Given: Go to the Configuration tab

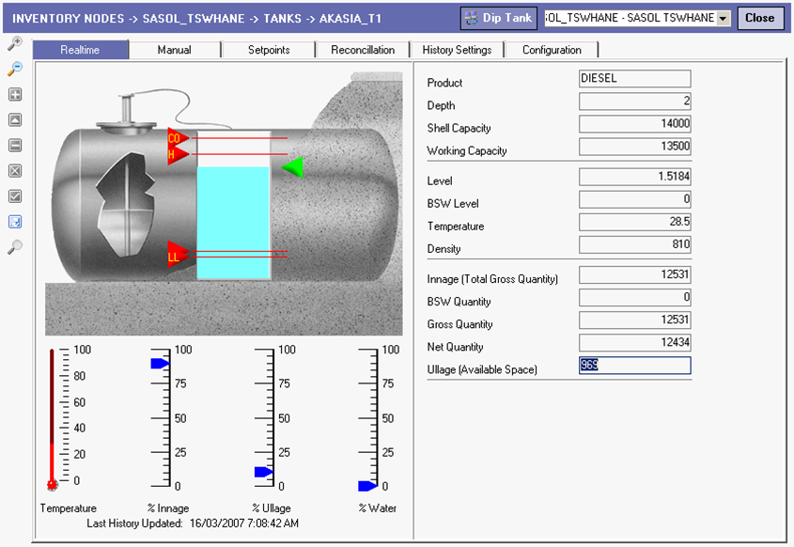Looking at the screenshot, I should coord(552,50).
